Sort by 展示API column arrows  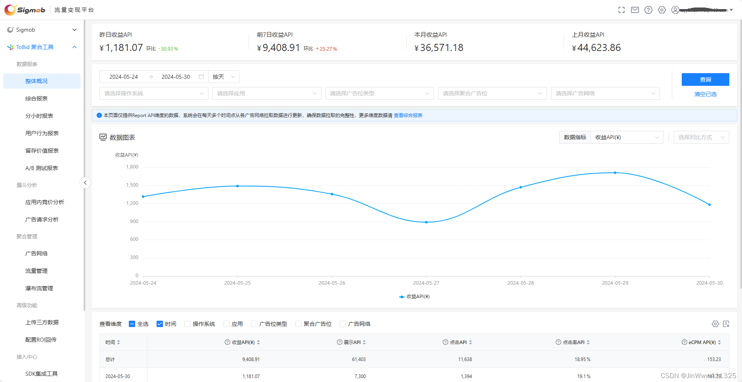(x=364, y=342)
